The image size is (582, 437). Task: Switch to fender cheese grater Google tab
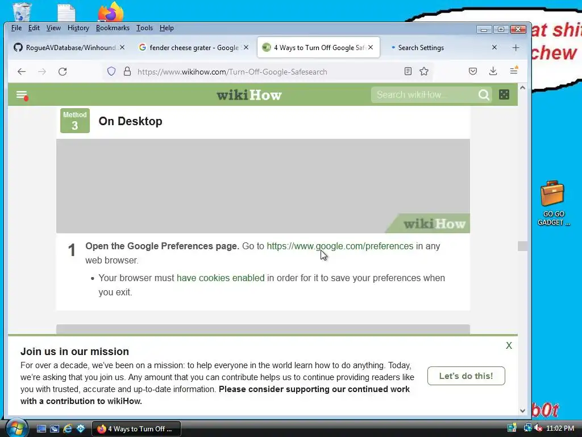[193, 48]
